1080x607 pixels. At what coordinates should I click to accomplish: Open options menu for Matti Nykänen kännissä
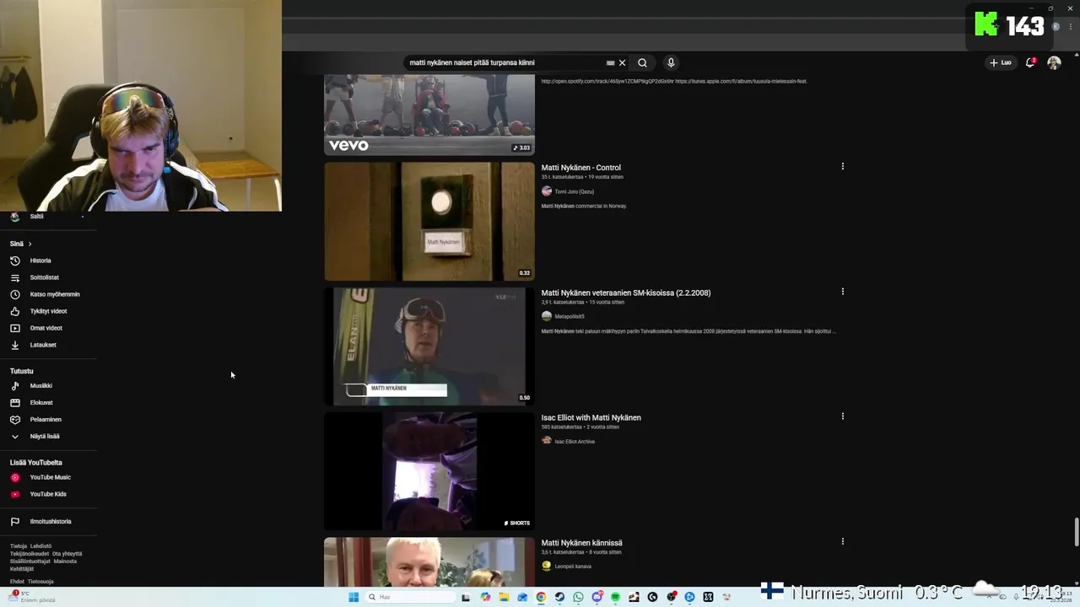[842, 541]
